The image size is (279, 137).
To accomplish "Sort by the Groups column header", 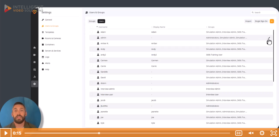I will [211, 27].
